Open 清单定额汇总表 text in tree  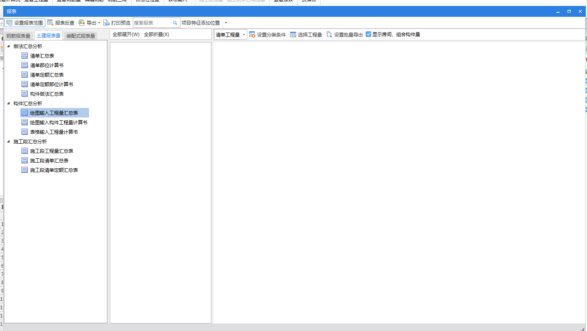pyautogui.click(x=47, y=75)
